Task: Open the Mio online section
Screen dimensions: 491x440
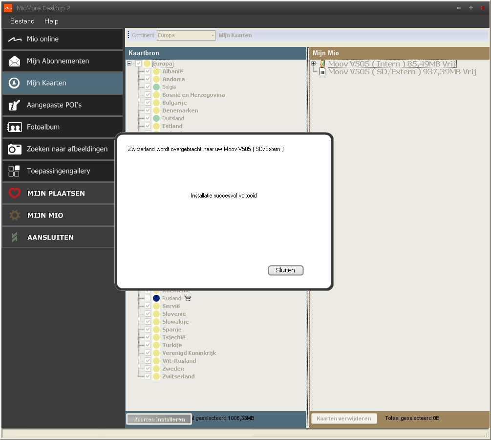Action: coord(63,39)
